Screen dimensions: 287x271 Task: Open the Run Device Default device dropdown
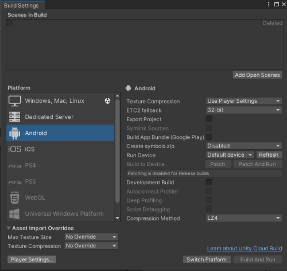pos(230,155)
